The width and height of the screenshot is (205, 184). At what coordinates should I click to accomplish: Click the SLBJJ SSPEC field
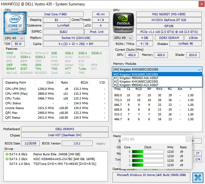pyautogui.click(x=63, y=32)
